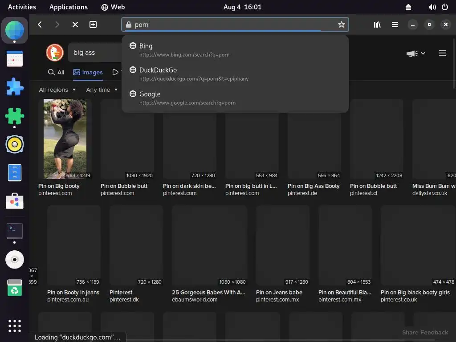Open the All regions dropdown

pyautogui.click(x=57, y=90)
